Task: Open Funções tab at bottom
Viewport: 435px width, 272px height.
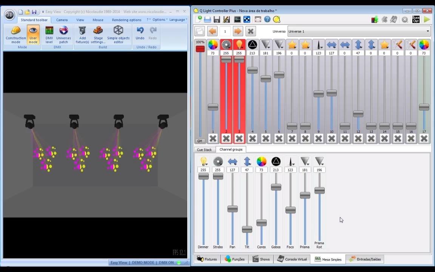Action: pyautogui.click(x=235, y=259)
